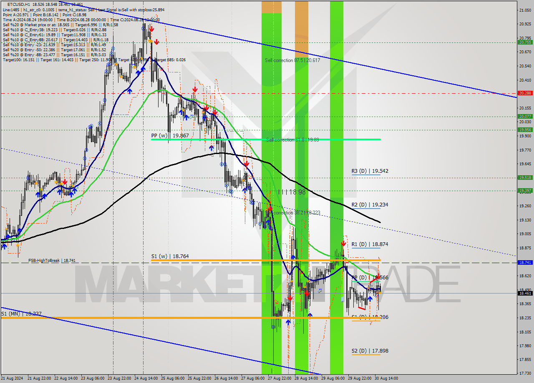Select 'Sell correction 61.8 | 19.89' label
This screenshot has height=383, width=534.
[x=292, y=140]
